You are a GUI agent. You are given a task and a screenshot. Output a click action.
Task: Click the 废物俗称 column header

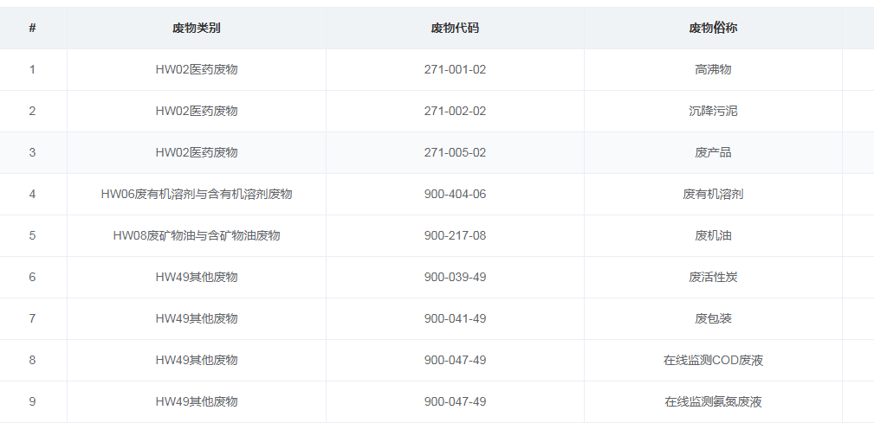pos(713,28)
